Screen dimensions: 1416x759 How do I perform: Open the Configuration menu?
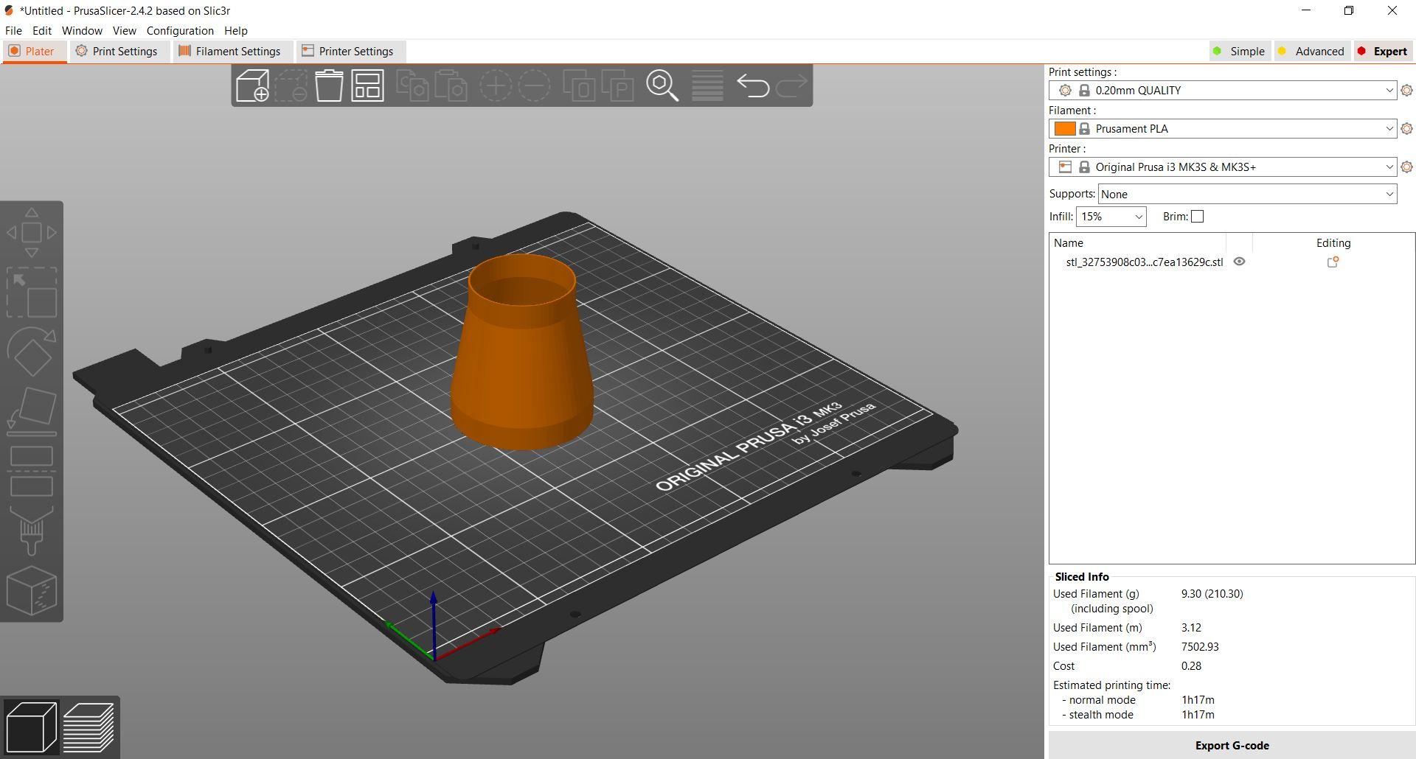click(x=180, y=30)
